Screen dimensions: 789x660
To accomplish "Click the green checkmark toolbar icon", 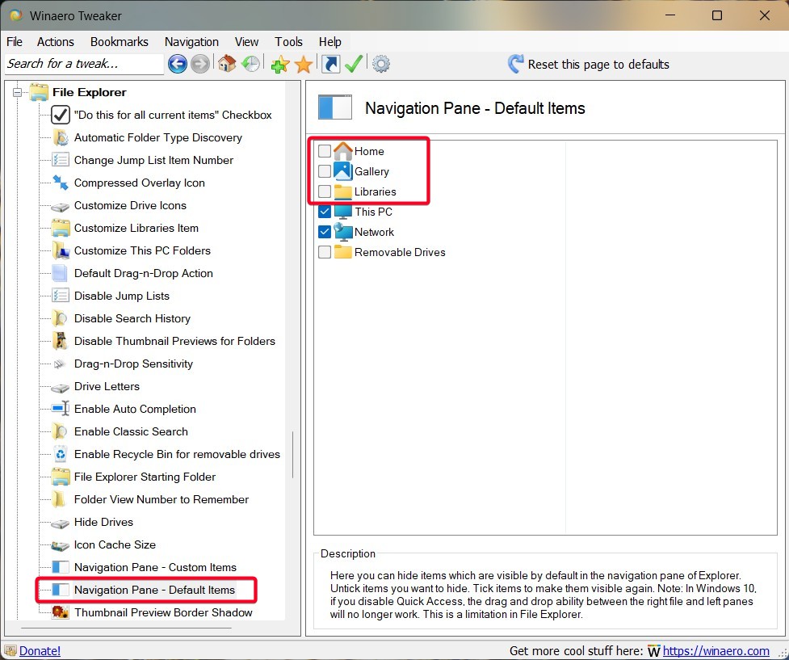I will pos(354,64).
